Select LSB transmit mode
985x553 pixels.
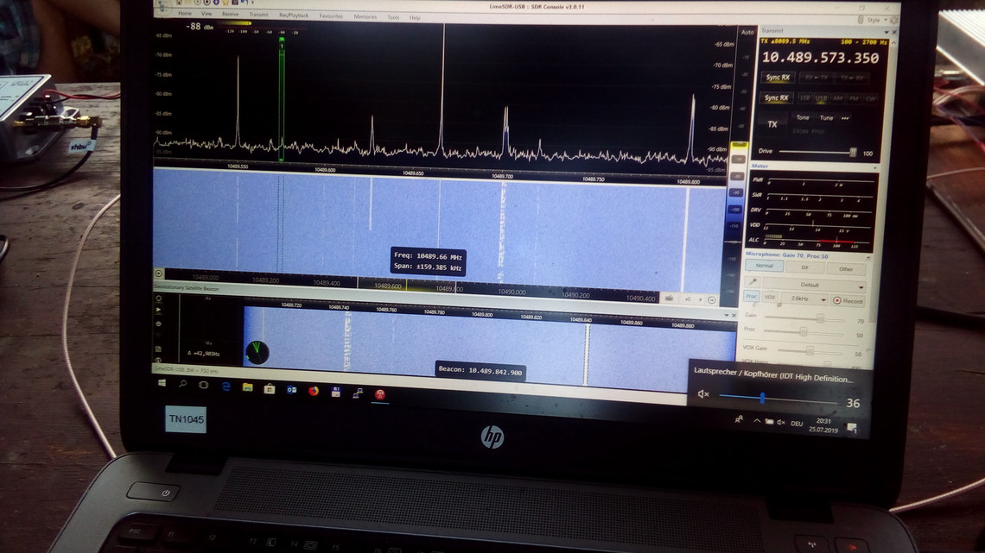tap(804, 98)
